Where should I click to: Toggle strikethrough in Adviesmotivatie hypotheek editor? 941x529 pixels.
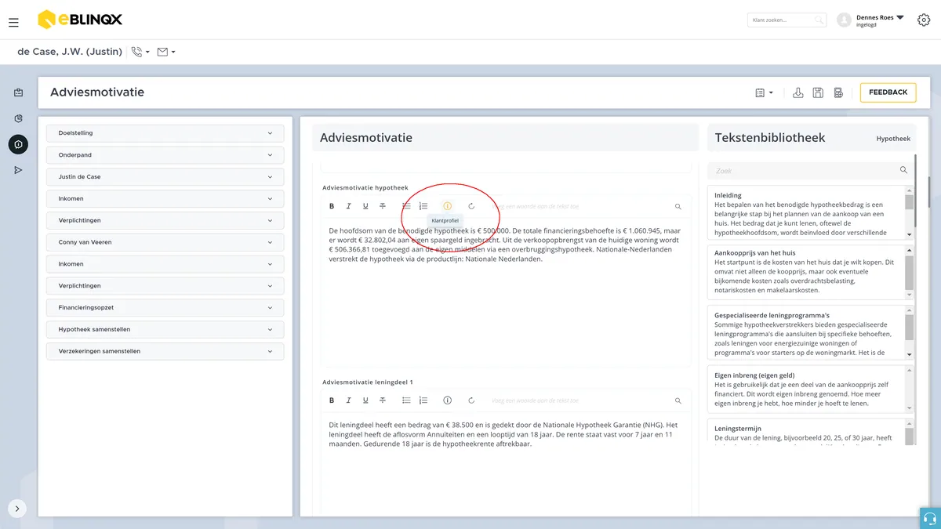(x=383, y=206)
